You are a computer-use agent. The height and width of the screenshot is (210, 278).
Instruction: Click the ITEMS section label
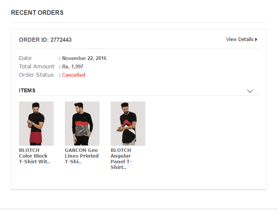[27, 91]
